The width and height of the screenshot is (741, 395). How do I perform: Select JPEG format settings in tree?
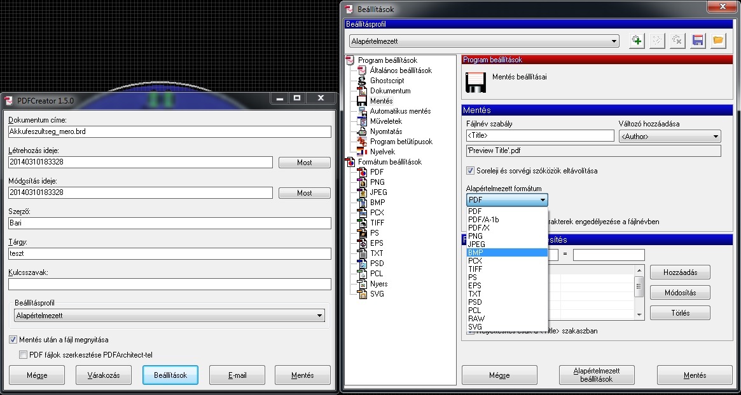point(378,192)
